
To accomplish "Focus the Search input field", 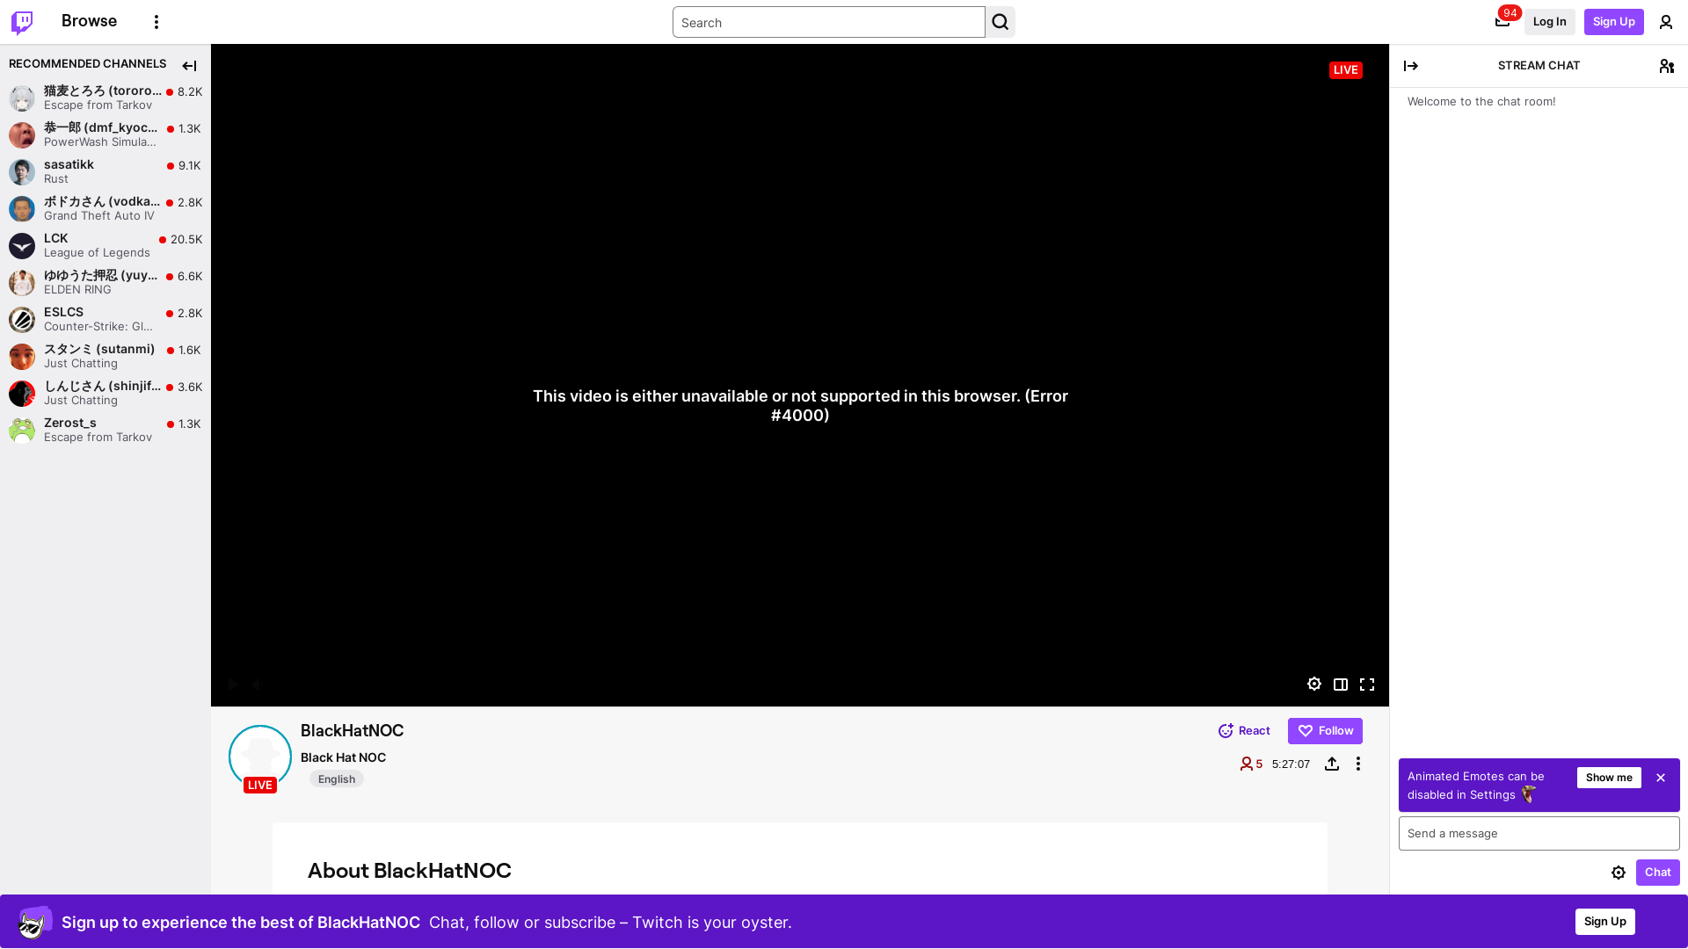I will click(x=828, y=22).
